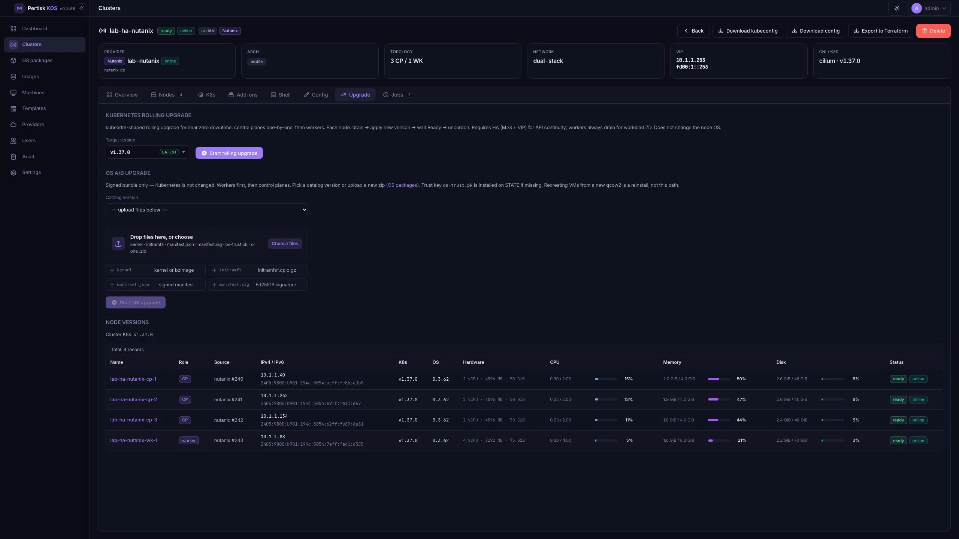Screen dimensions: 959x539
Task: Click Choose files in the drop zone
Action: pos(285,244)
